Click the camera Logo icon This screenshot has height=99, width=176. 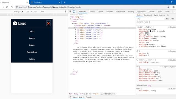tap(15, 23)
